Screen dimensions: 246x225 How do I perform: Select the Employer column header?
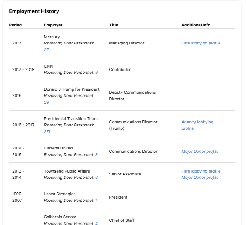click(x=53, y=25)
